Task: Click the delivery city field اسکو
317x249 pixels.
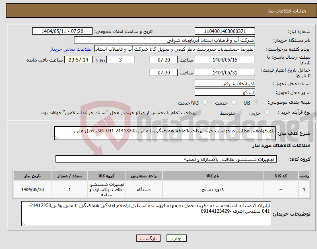Action: point(225,92)
